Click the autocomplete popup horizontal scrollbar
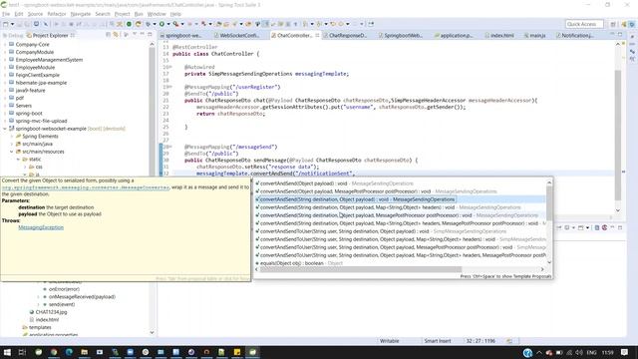Screen dimensions: 638x359 point(361,269)
